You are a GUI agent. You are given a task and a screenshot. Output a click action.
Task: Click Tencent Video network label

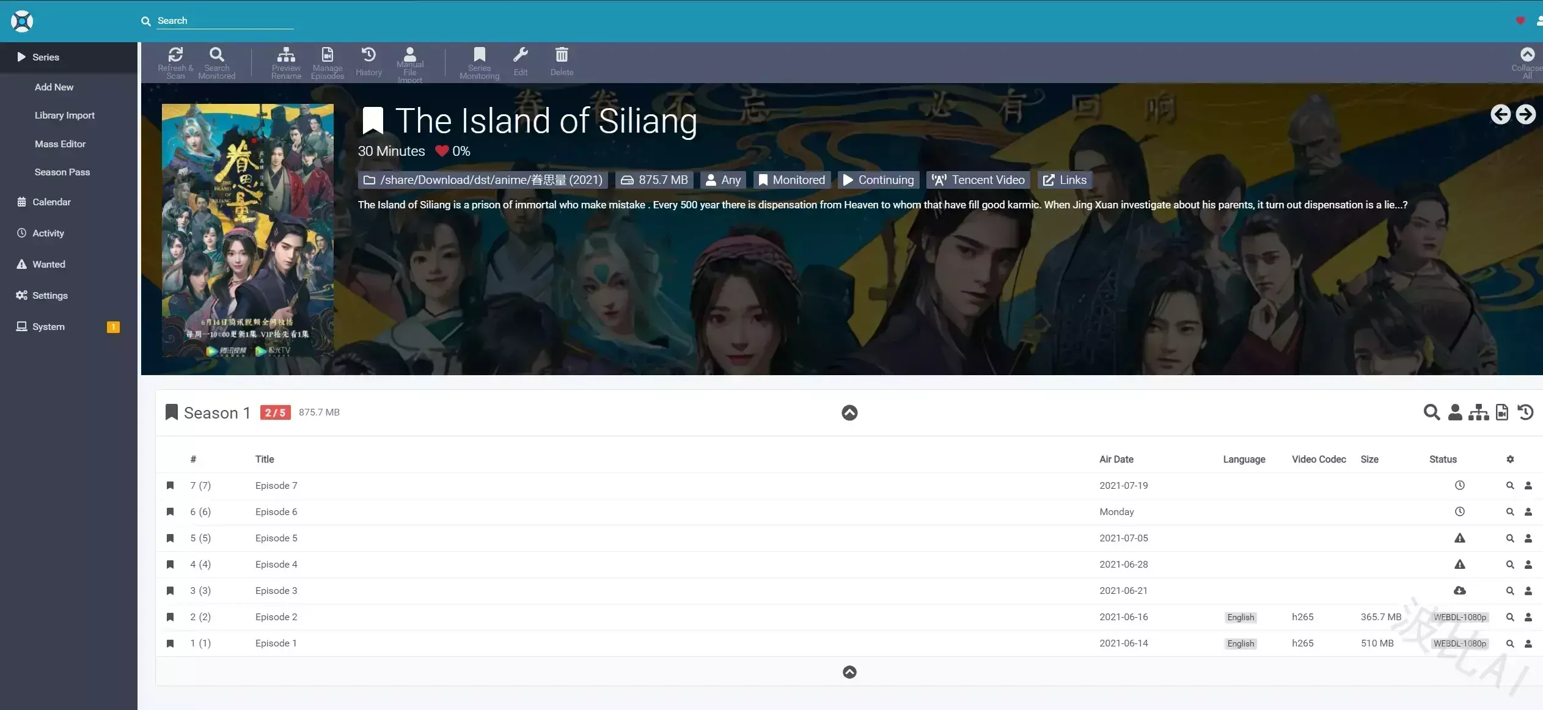coord(978,180)
